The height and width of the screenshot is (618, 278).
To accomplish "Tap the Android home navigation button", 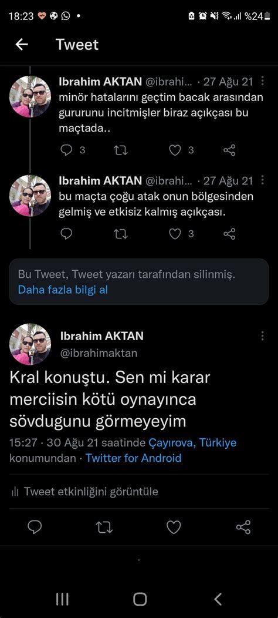I will pyautogui.click(x=140, y=599).
